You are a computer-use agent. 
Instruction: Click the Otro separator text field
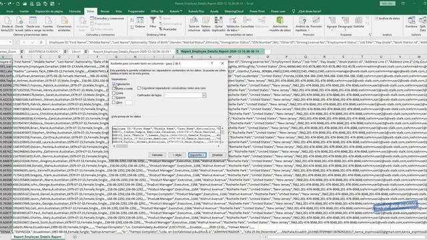point(129,102)
